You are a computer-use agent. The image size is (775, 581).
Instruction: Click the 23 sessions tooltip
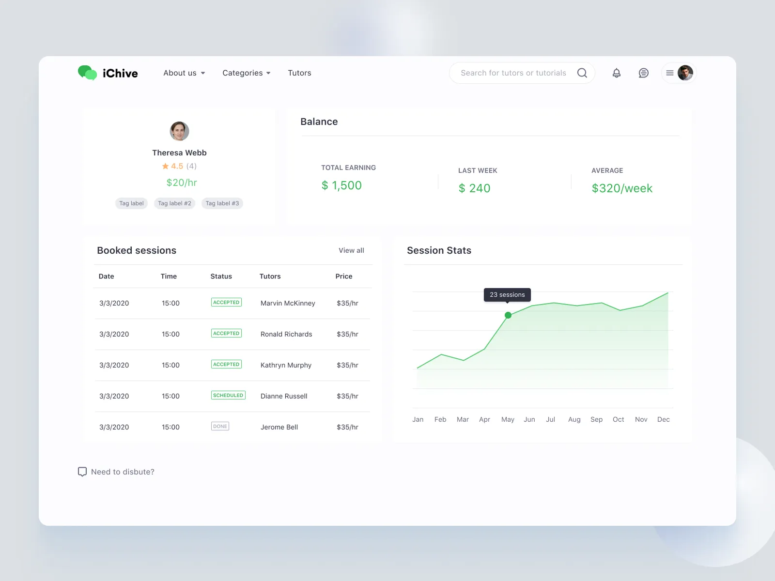pos(507,295)
